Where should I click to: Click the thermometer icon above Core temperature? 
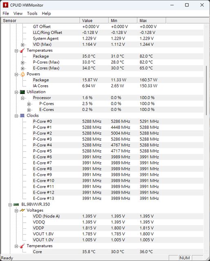click(22, 246)
